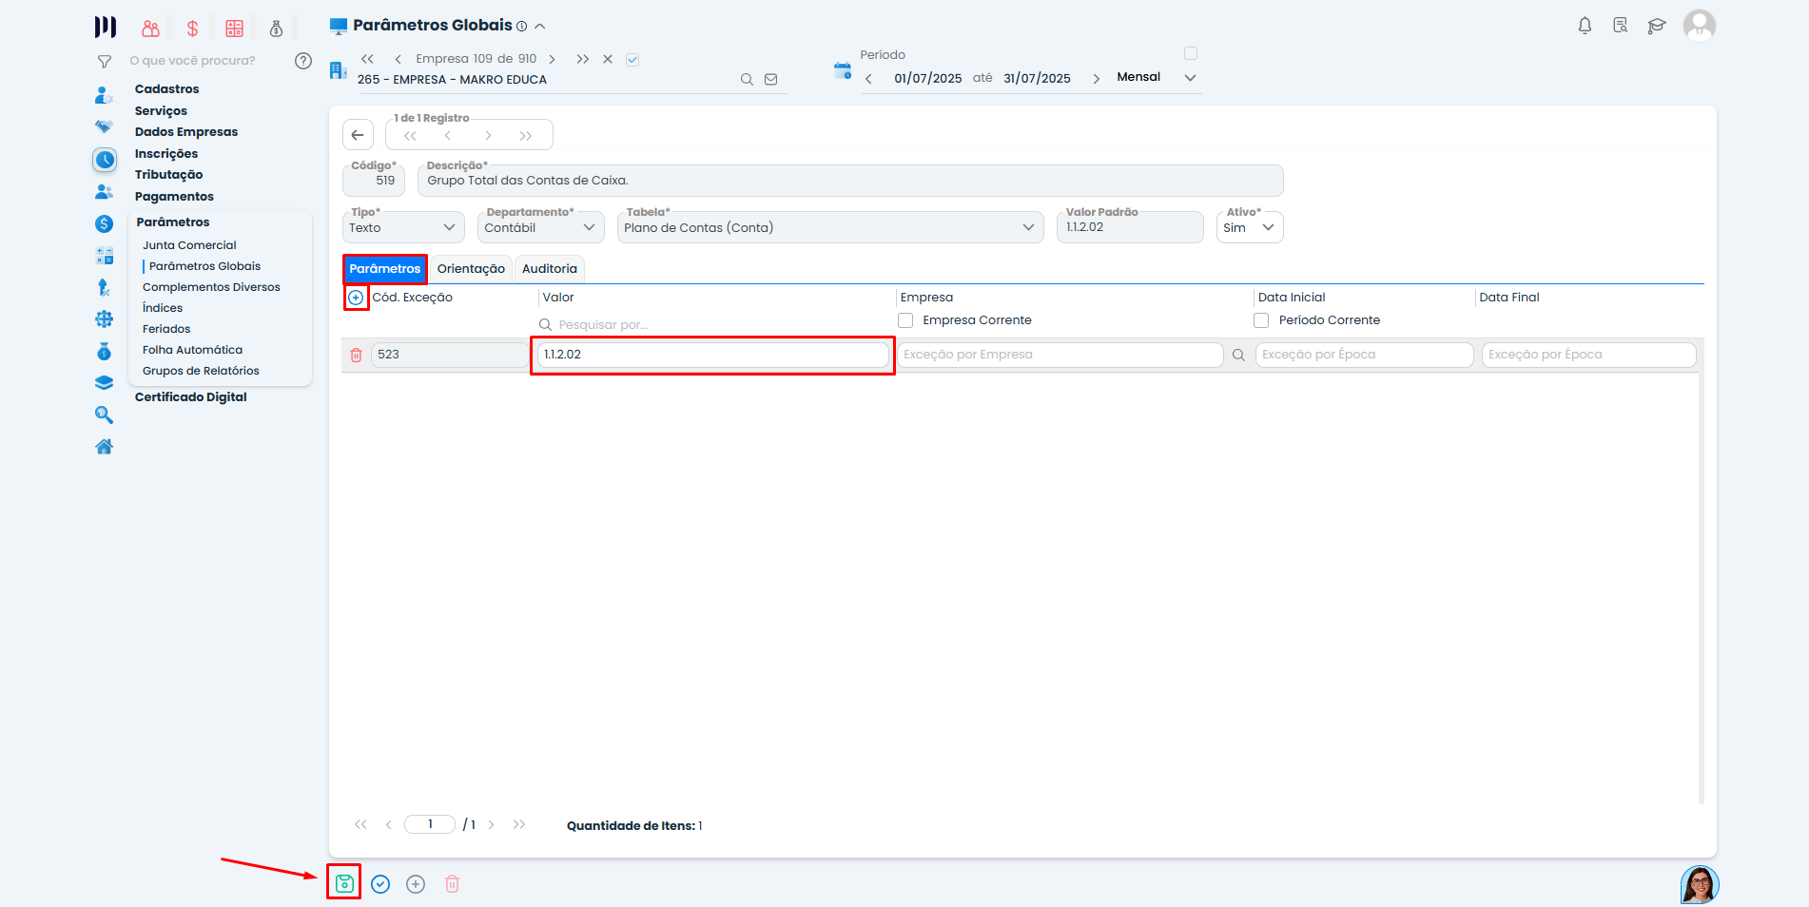This screenshot has width=1809, height=907.
Task: Expand the Tabela dropdown Plano de Contas
Action: pos(830,227)
